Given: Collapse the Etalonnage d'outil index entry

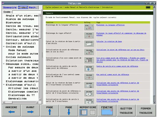Looking at the screenshot, I should point(4,85).
